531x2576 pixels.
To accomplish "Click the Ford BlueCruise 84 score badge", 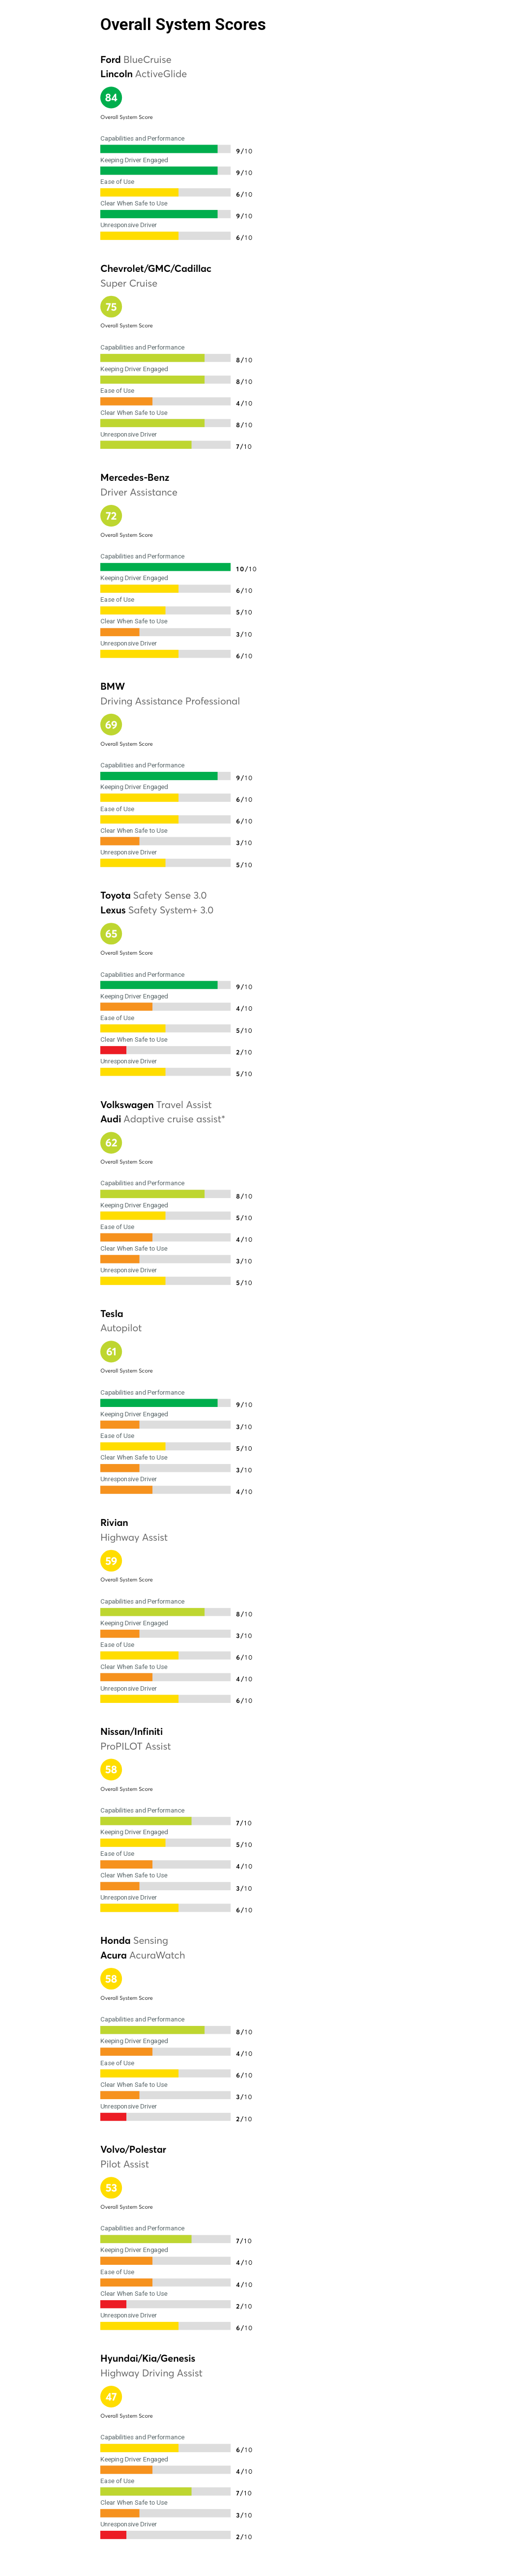I will point(111,97).
